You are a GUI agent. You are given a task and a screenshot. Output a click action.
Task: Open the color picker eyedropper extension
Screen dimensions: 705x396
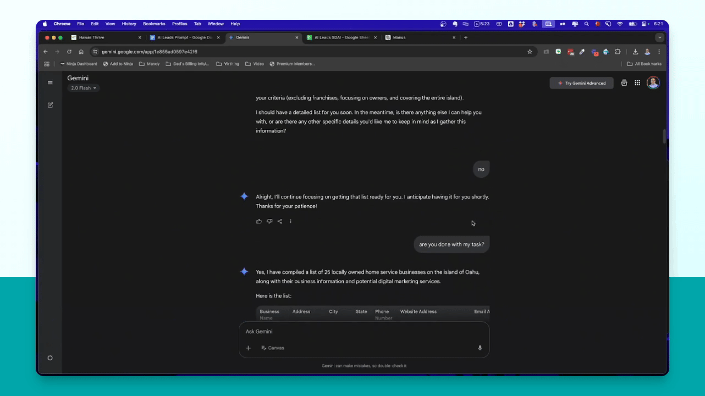(582, 52)
